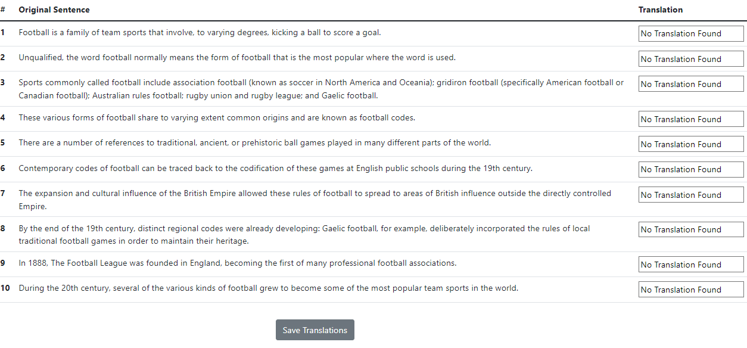Select the translation field in row 4
Screen dimensions: 747x348
point(691,119)
